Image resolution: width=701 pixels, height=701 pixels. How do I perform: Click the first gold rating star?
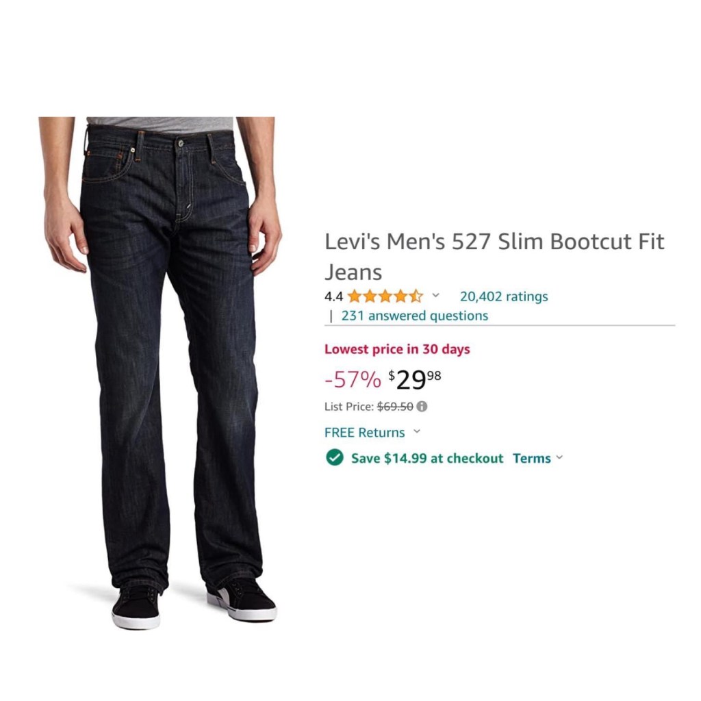[x=355, y=296]
